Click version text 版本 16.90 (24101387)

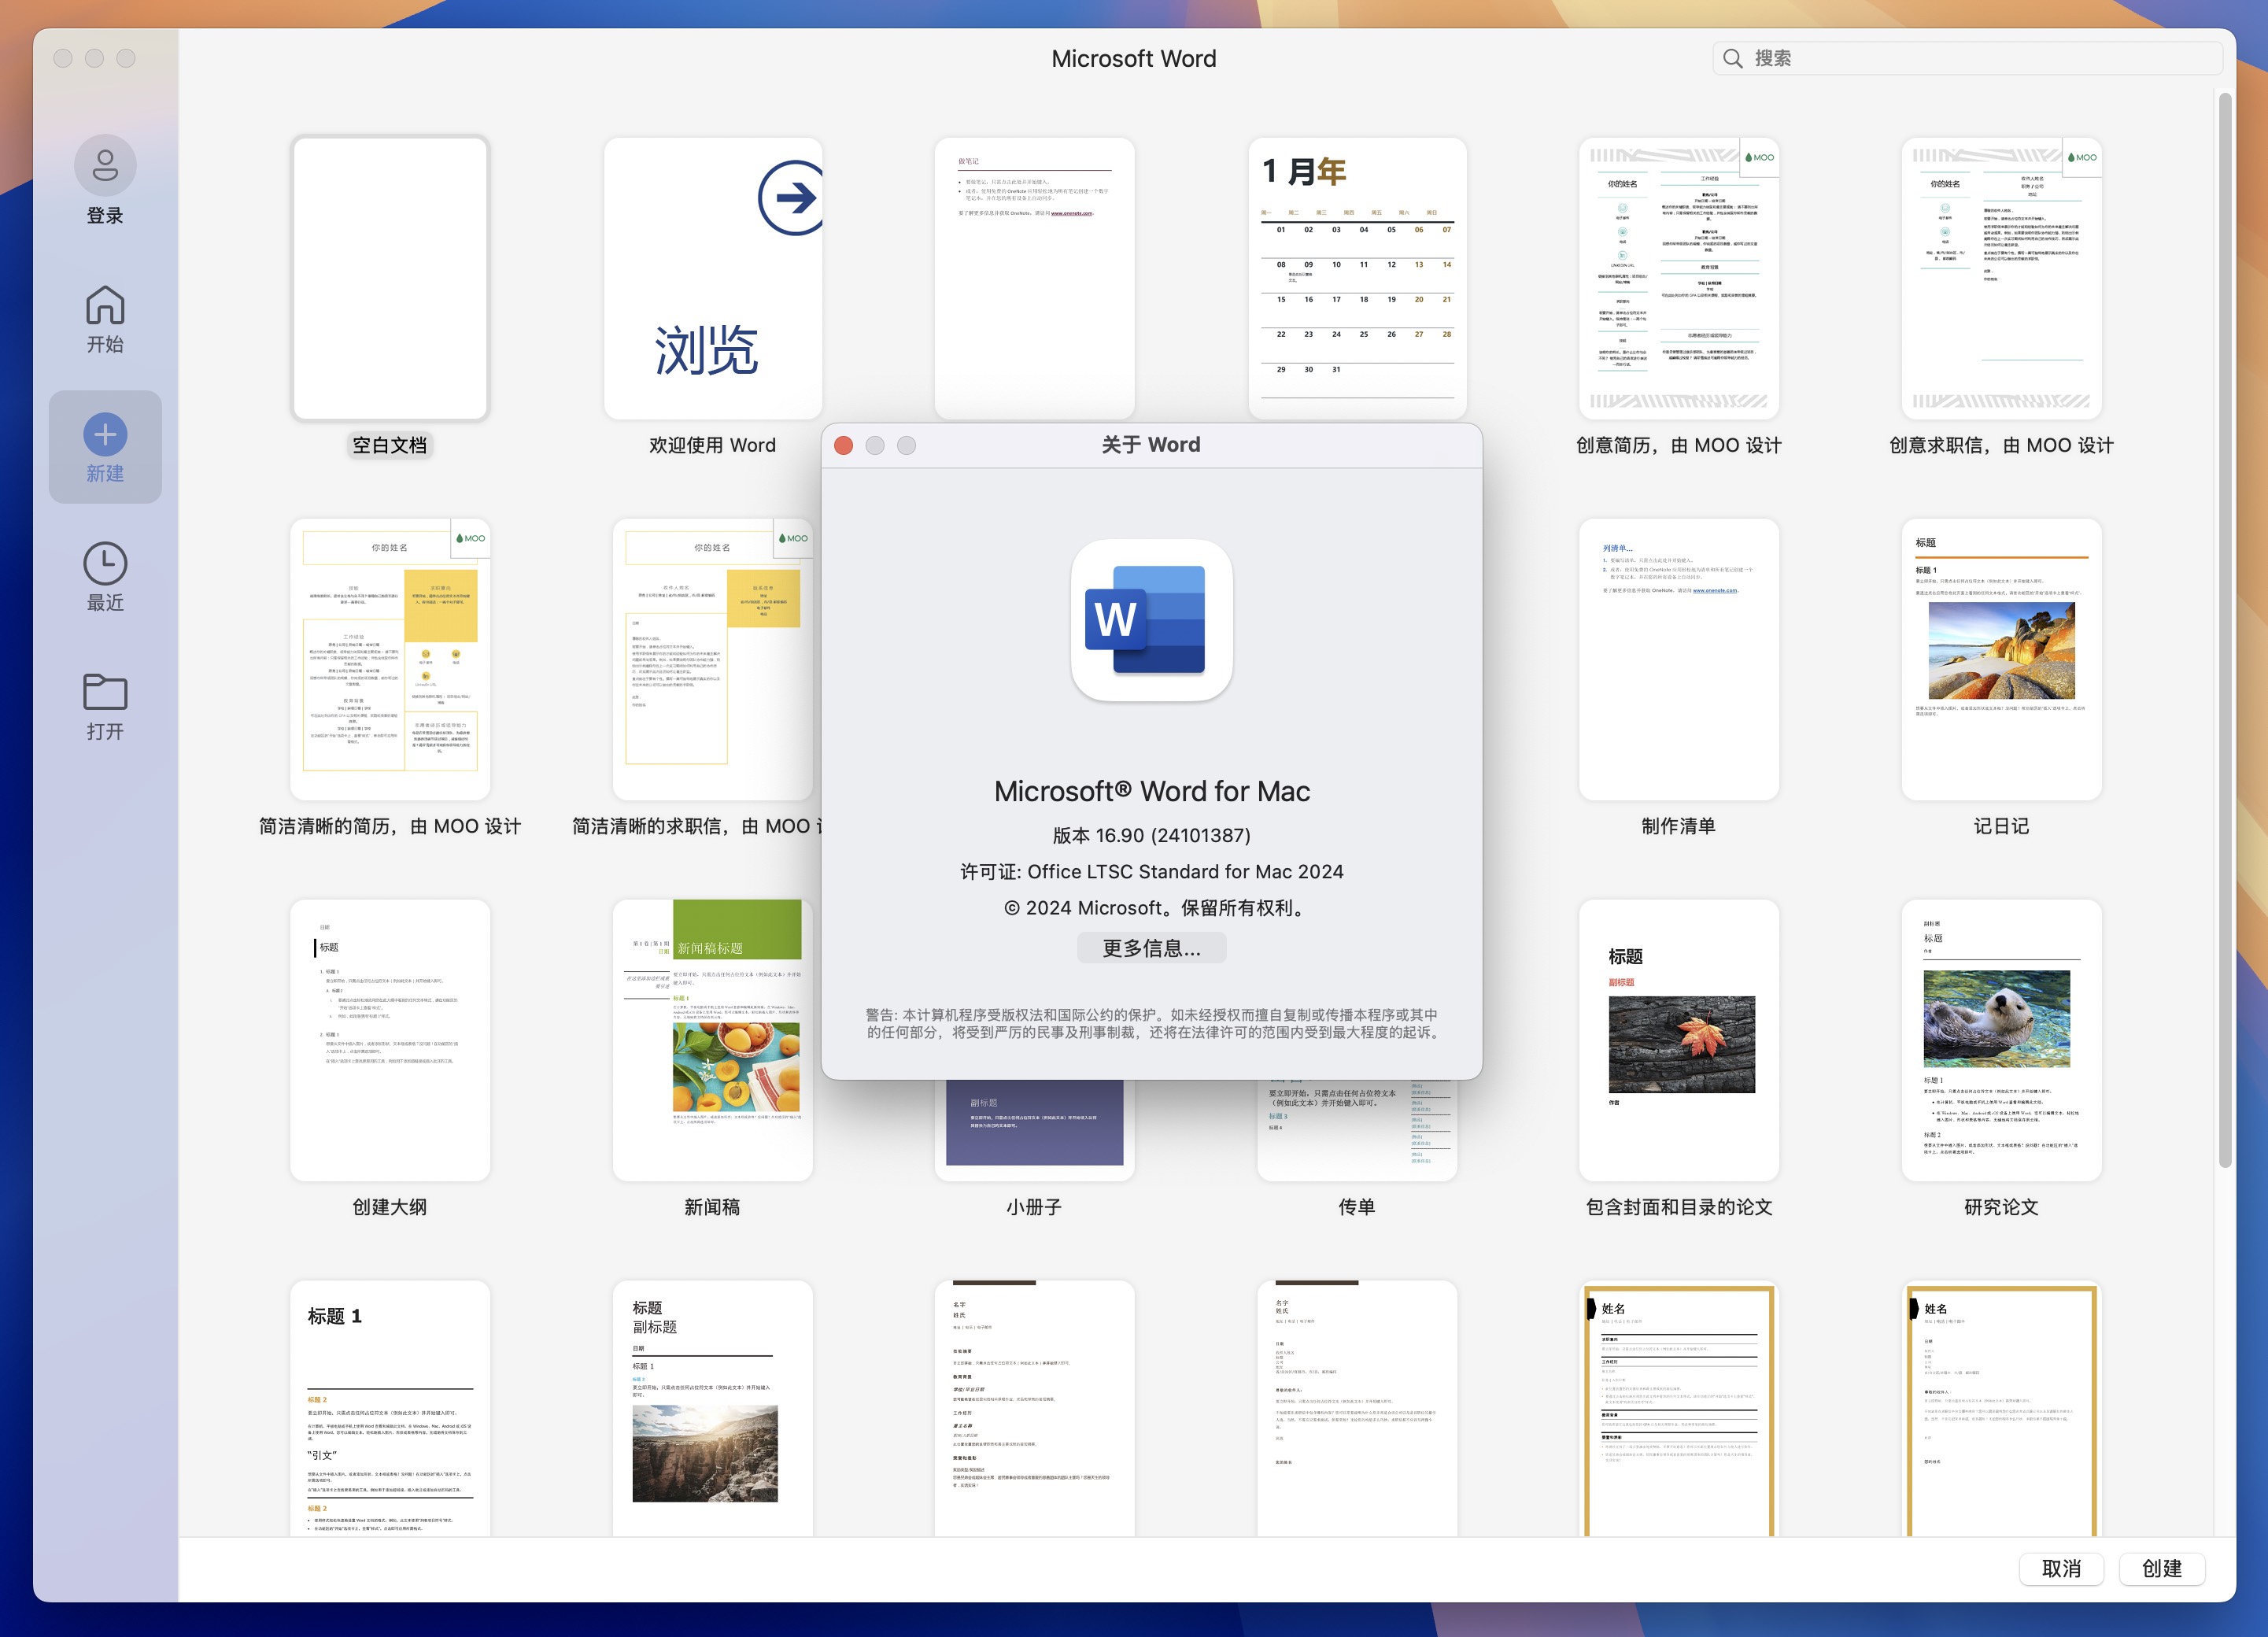(x=1151, y=835)
